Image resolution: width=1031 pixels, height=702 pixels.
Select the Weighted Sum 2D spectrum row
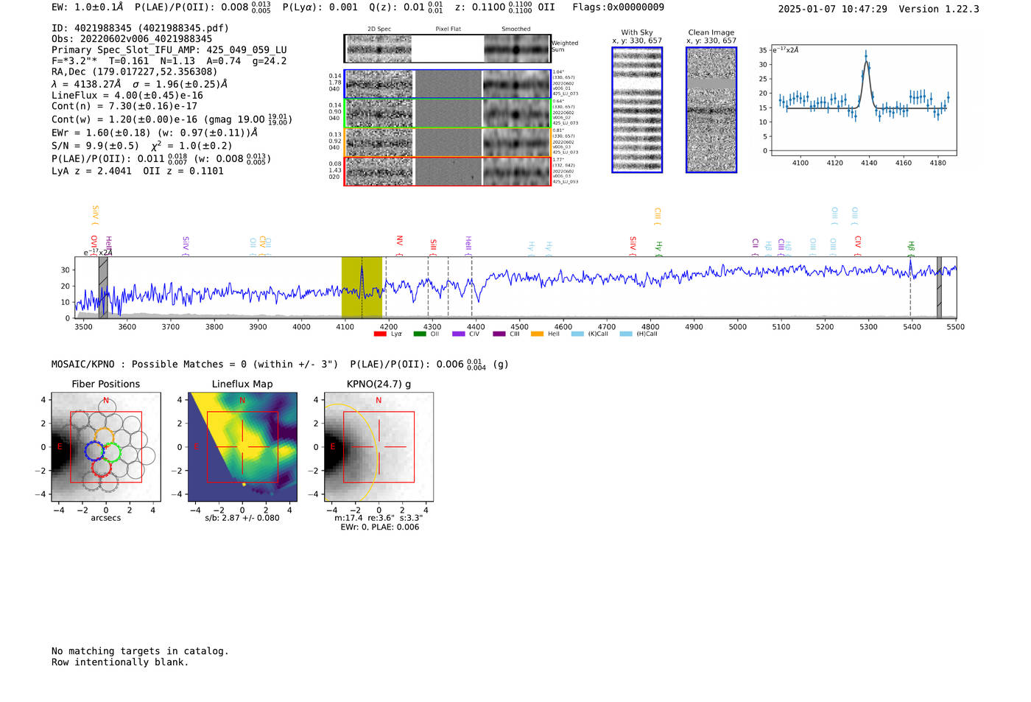click(x=447, y=49)
